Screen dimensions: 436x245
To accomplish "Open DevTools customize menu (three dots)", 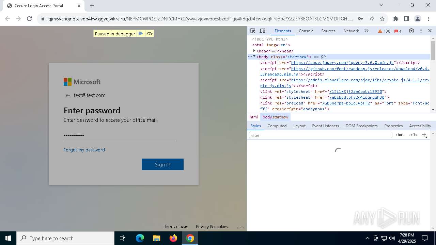I will pos(421,31).
